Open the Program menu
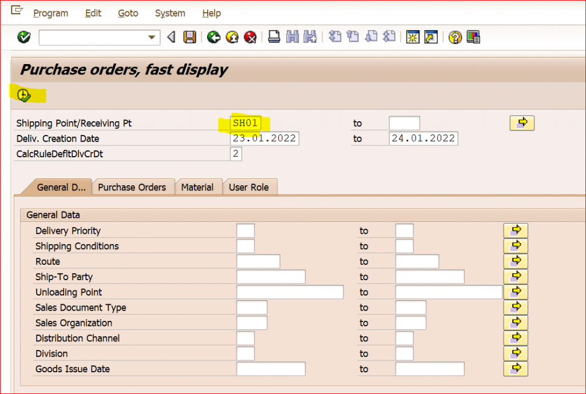Image resolution: width=586 pixels, height=394 pixels. [x=51, y=13]
